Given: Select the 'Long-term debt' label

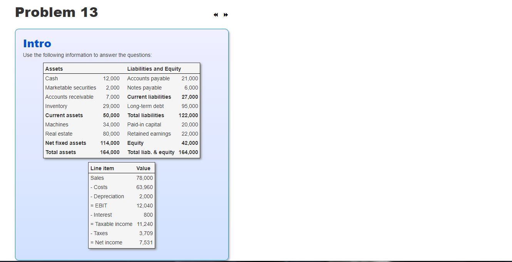Looking at the screenshot, I should 146,106.
